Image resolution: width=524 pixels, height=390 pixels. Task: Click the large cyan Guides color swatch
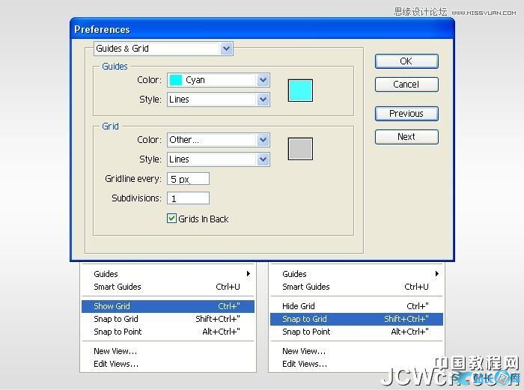click(300, 91)
